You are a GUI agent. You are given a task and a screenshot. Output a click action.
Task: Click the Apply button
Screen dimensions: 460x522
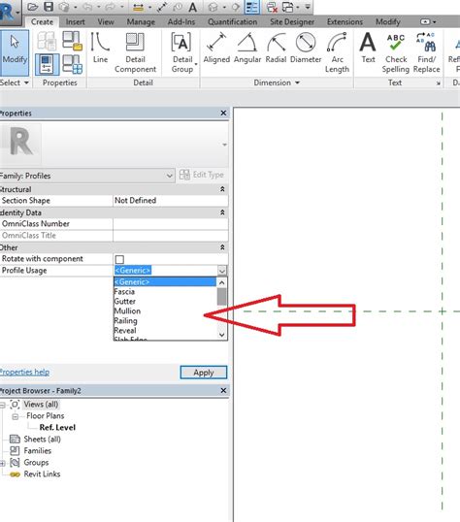204,373
